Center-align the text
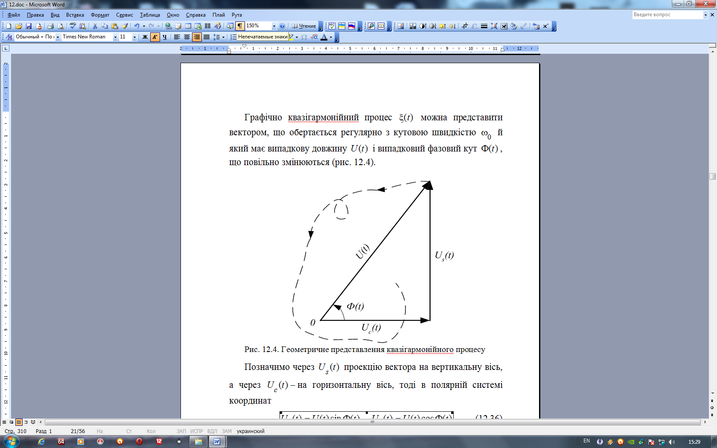 point(187,37)
